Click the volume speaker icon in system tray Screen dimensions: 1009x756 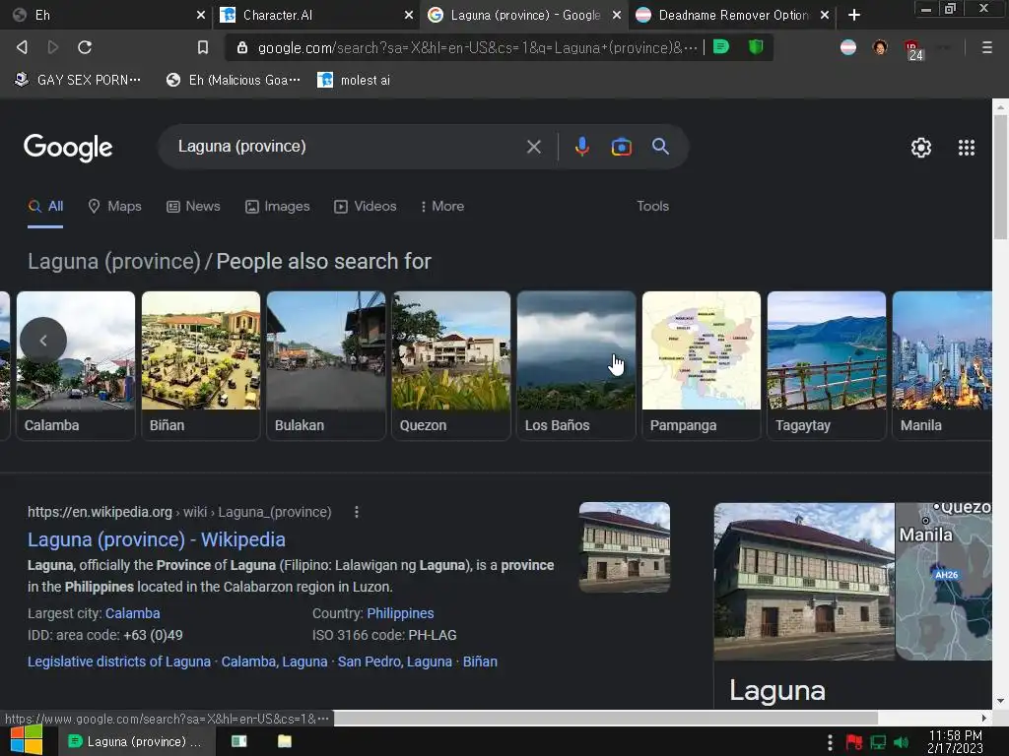click(901, 742)
